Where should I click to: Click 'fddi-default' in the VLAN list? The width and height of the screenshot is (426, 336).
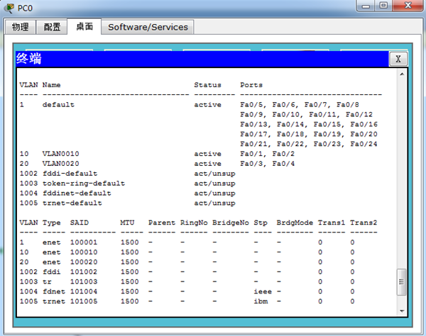(x=70, y=173)
